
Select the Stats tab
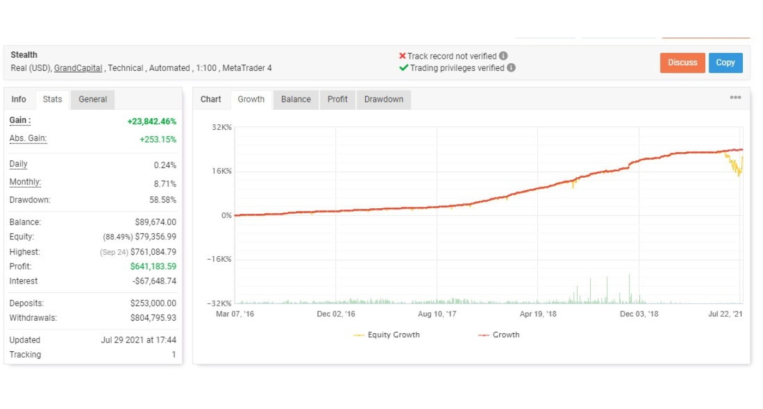click(x=52, y=99)
